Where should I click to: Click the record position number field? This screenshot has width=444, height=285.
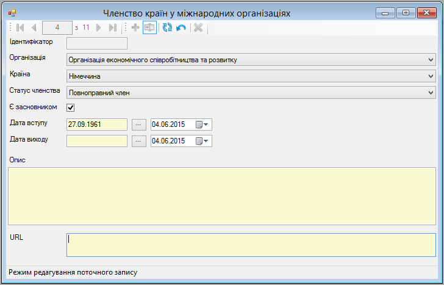pos(57,27)
